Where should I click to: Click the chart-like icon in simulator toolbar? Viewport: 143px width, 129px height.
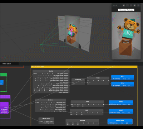coord(131,5)
